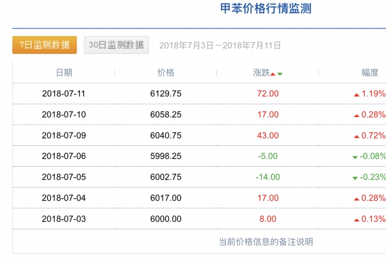Viewport: 386px width, 263px height.
Task: Click the red up triangle in the 2018-07-10 row
Action: [x=357, y=115]
